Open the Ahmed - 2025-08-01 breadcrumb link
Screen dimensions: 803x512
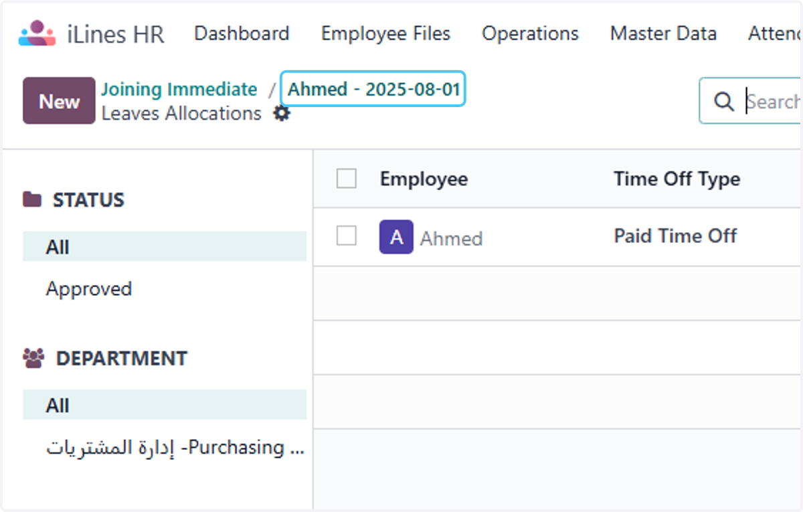point(374,90)
